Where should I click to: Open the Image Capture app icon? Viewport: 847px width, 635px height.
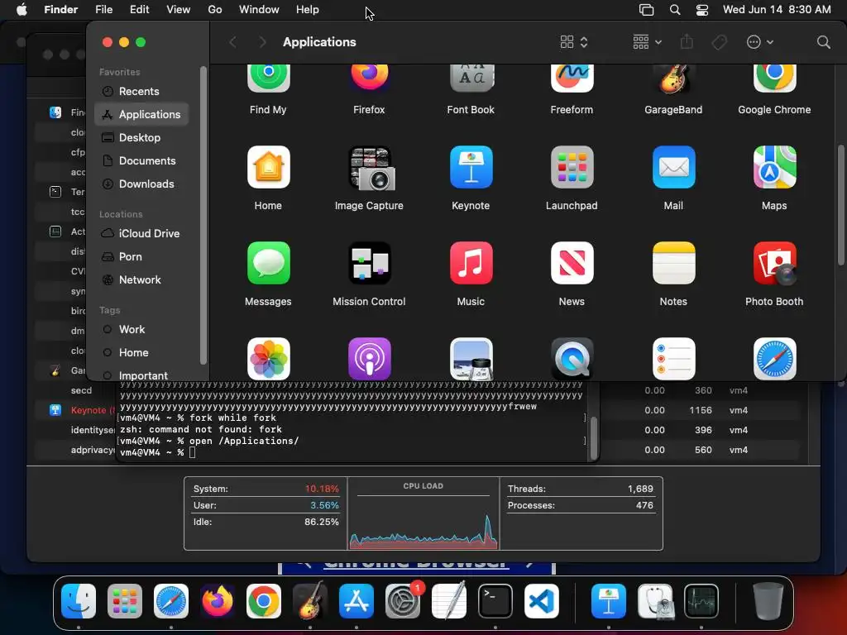(372, 169)
